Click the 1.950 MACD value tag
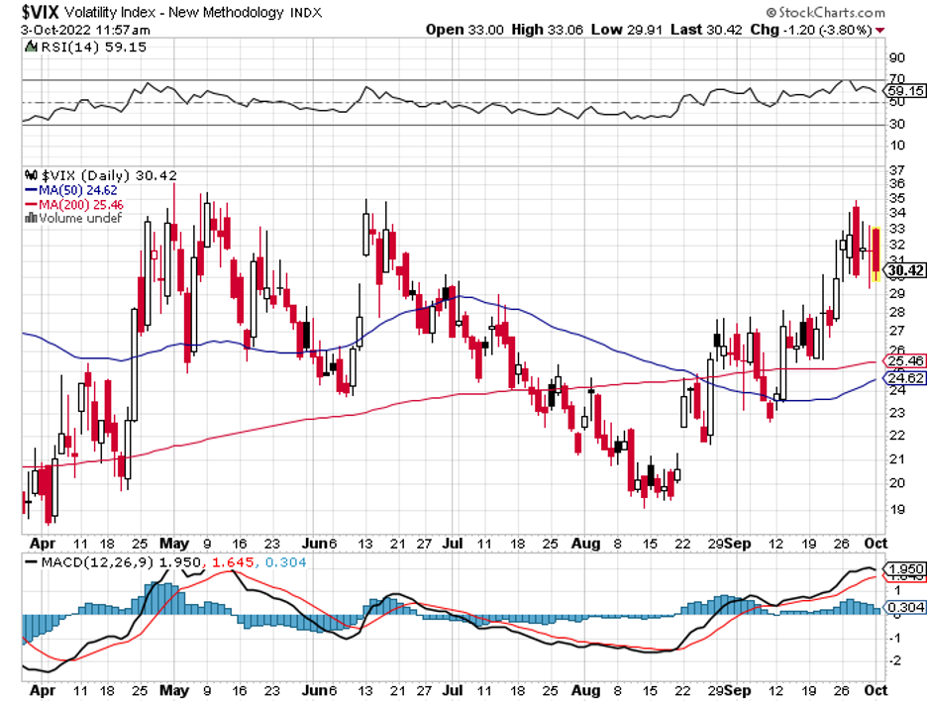Image resolution: width=927 pixels, height=703 pixels. (903, 568)
